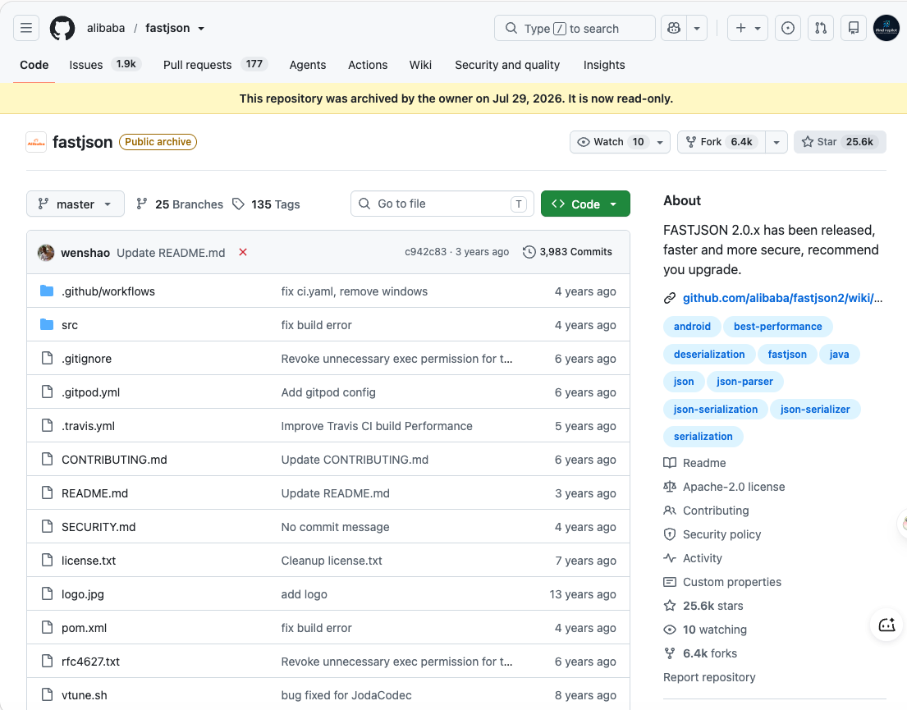907x710 pixels.
Task: Switch to the Issues tab
Action: click(x=104, y=65)
